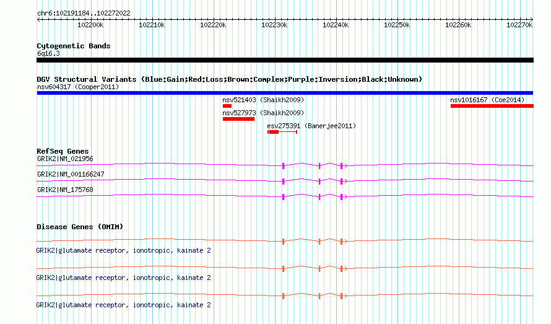Click the 102270k ruler tick label
551x324 pixels.
point(519,25)
